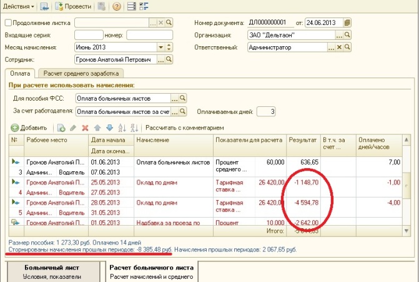Click search icon for Для пособия ФСС
The width and height of the screenshot is (419, 282).
click(183, 98)
